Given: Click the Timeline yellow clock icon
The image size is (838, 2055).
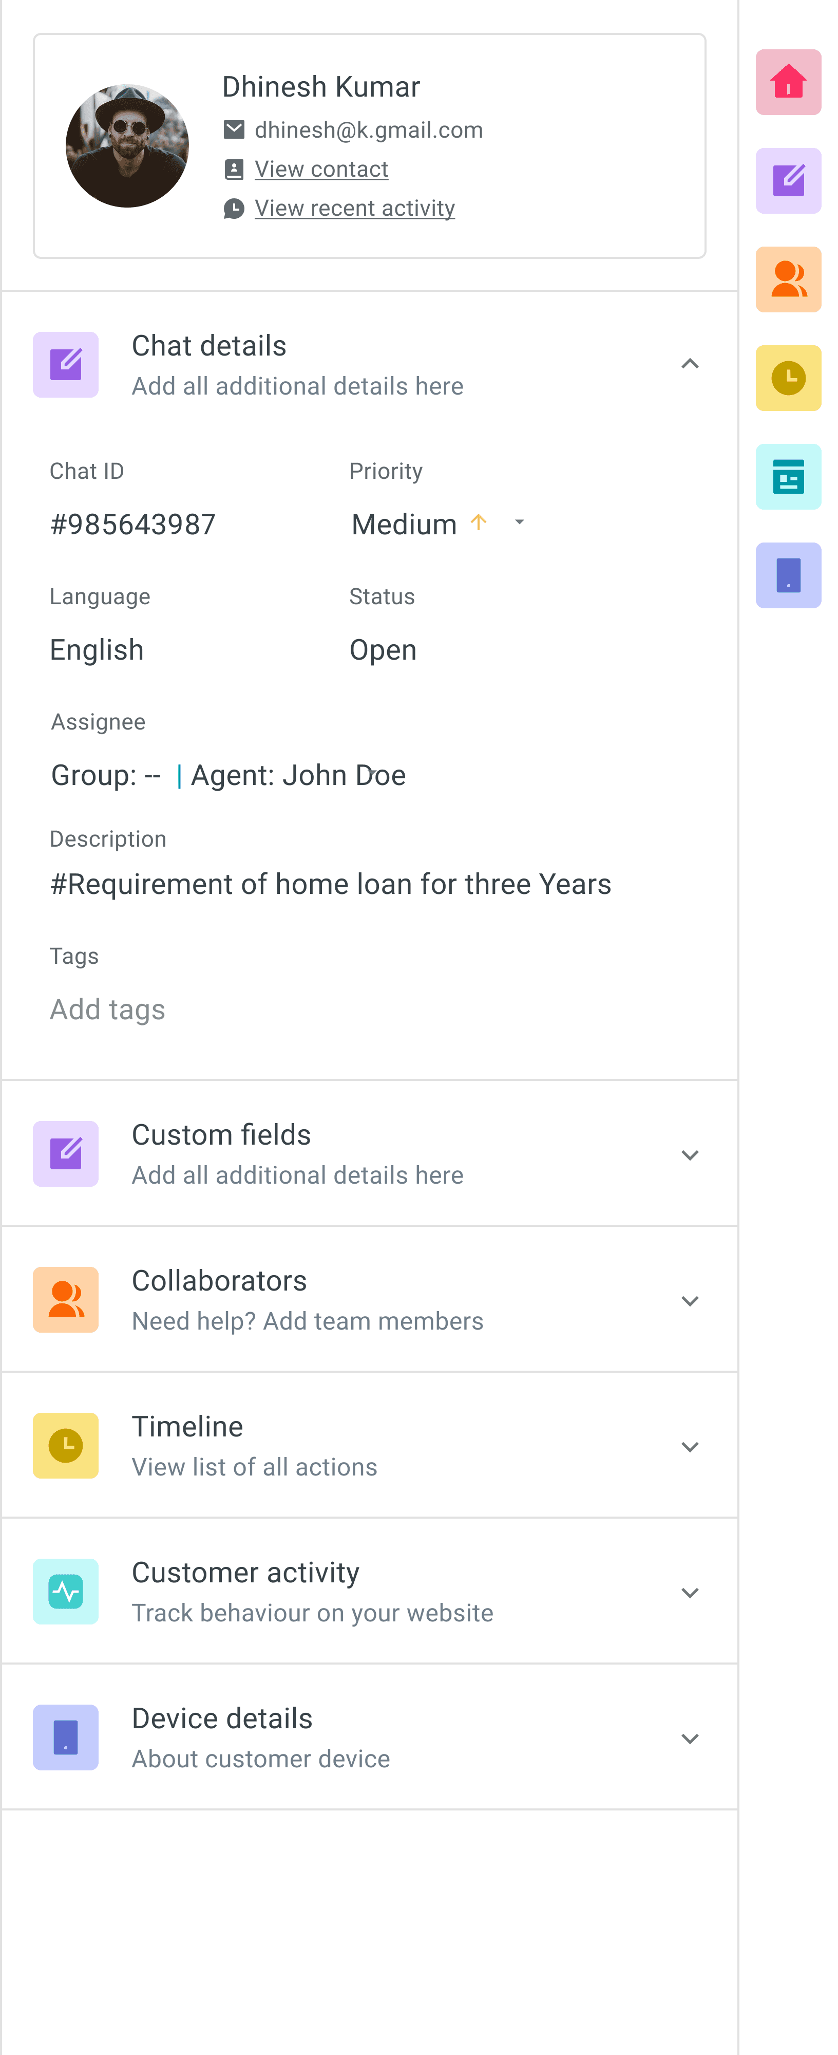Looking at the screenshot, I should coord(65,1446).
